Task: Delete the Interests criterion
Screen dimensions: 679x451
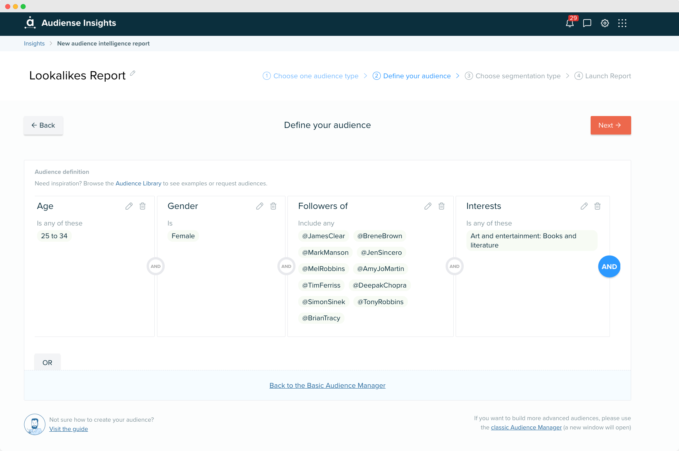Action: click(597, 206)
